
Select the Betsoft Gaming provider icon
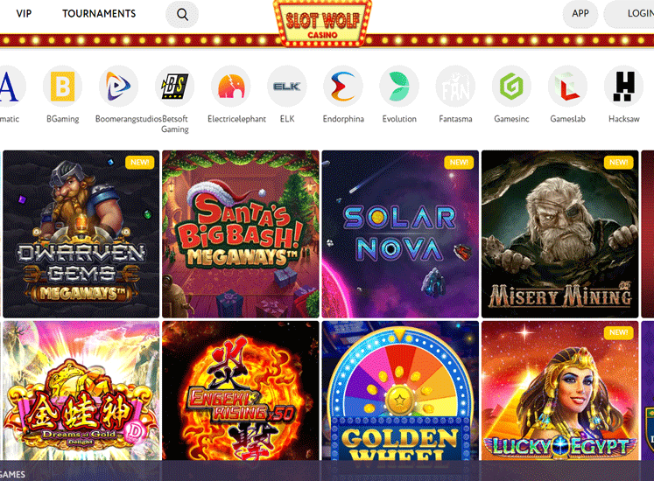pyautogui.click(x=175, y=87)
